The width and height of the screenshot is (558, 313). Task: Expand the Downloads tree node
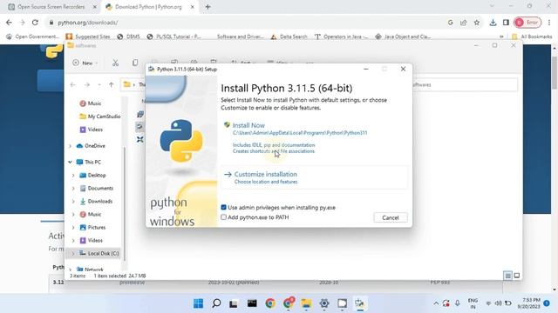[x=73, y=201]
